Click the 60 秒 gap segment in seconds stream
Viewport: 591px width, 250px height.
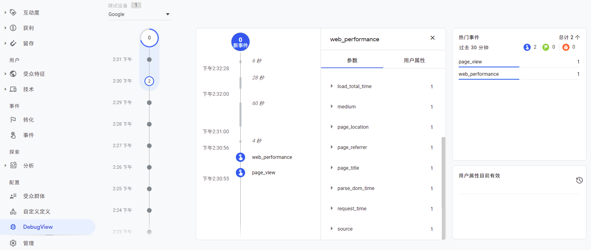240,114
